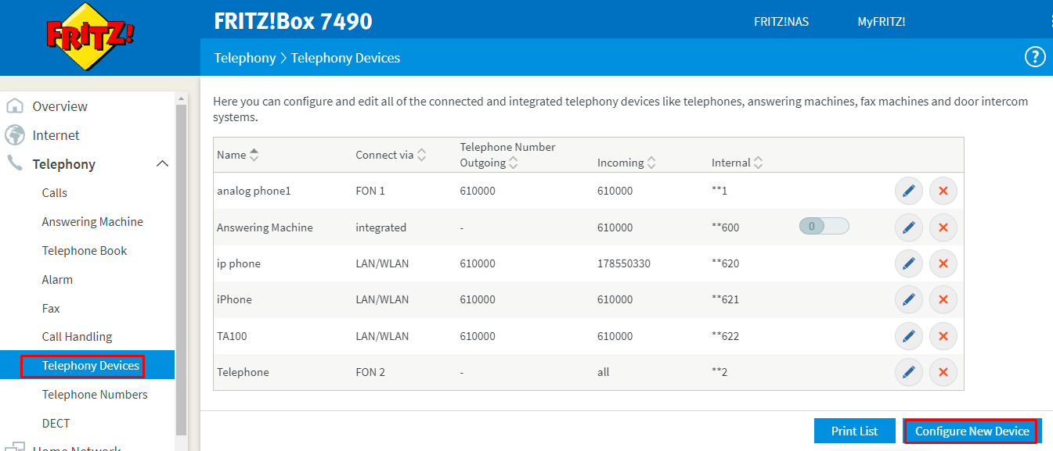Open the Fax page
1053x451 pixels.
tap(51, 309)
